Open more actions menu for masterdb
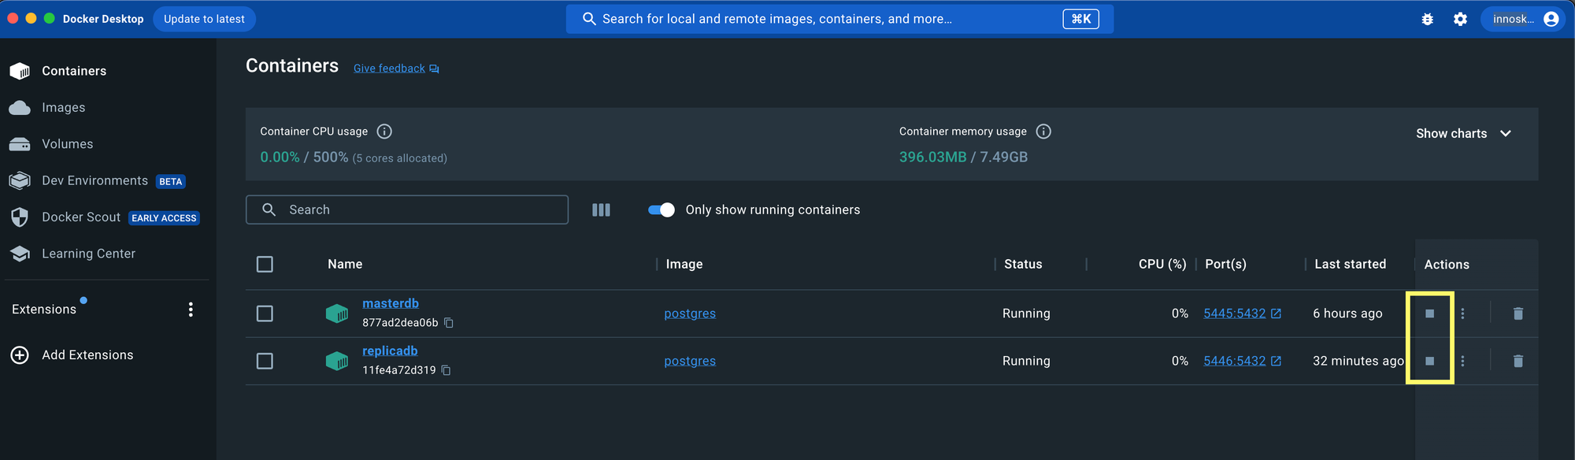The image size is (1575, 460). (x=1462, y=313)
